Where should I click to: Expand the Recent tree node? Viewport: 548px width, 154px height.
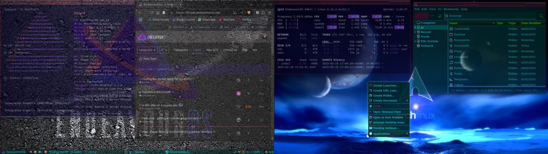415,32
